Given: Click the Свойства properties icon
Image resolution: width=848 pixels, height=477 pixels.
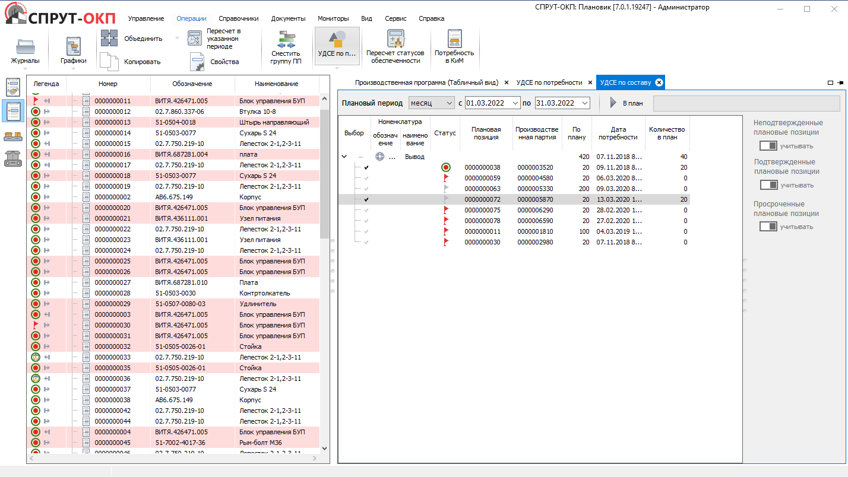Looking at the screenshot, I should point(197,61).
